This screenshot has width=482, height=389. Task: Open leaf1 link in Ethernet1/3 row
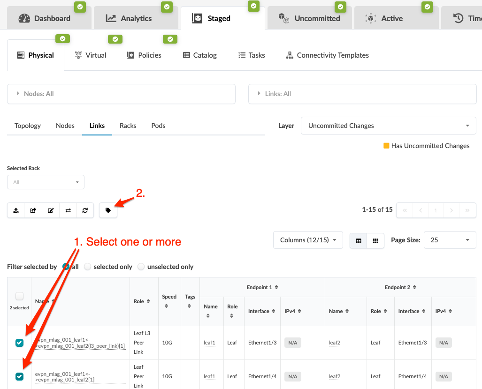click(x=209, y=343)
